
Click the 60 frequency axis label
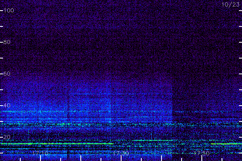7,74
